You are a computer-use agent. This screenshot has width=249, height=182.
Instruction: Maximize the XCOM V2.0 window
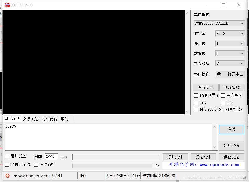coord(224,5)
